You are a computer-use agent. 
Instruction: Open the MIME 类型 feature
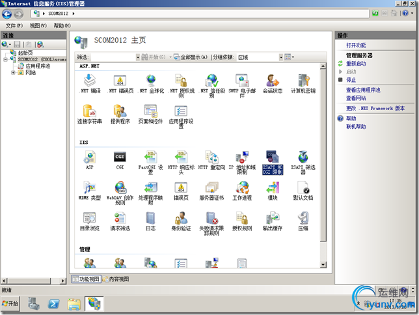90,191
